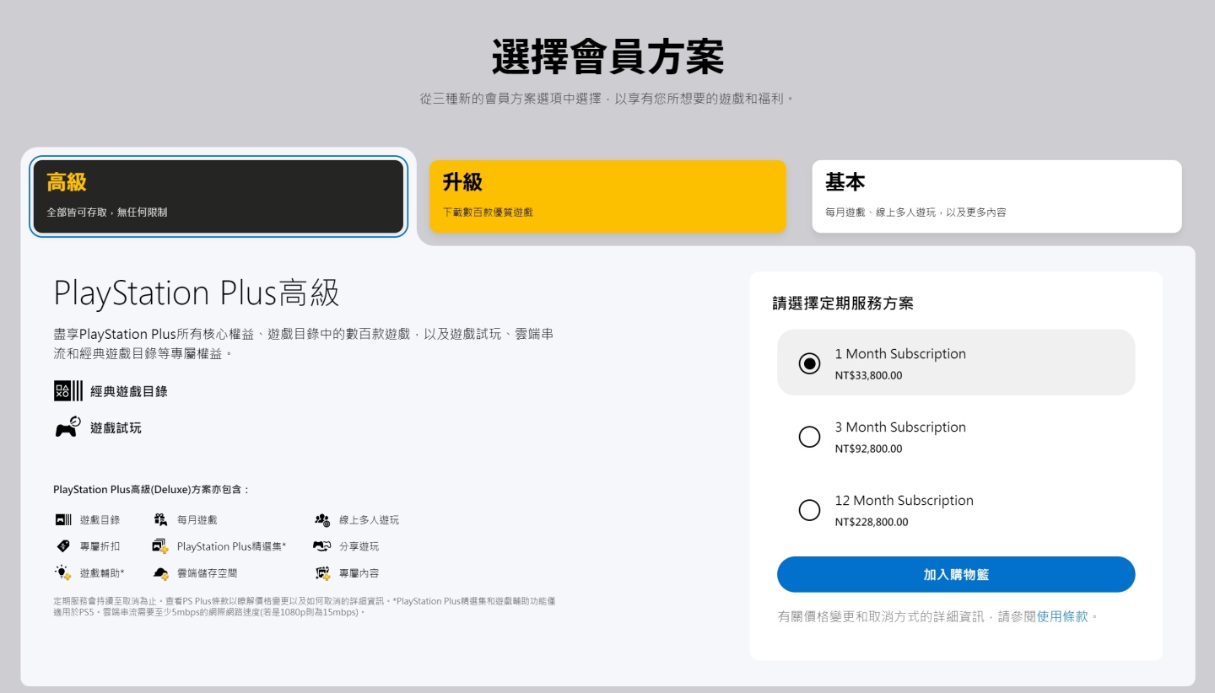Click the 分享遊玩 icon
This screenshot has height=693, width=1215.
(x=322, y=546)
